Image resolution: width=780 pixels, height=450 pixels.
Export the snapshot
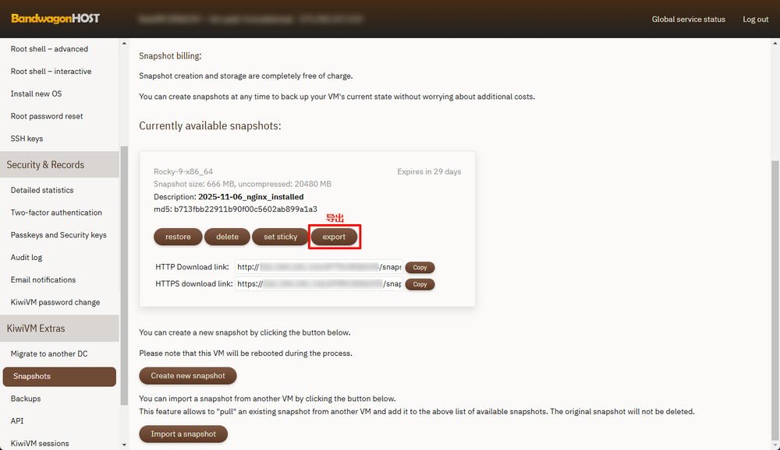334,237
